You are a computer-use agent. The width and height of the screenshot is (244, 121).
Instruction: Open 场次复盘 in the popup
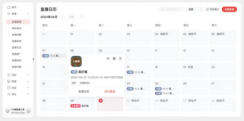point(110,91)
